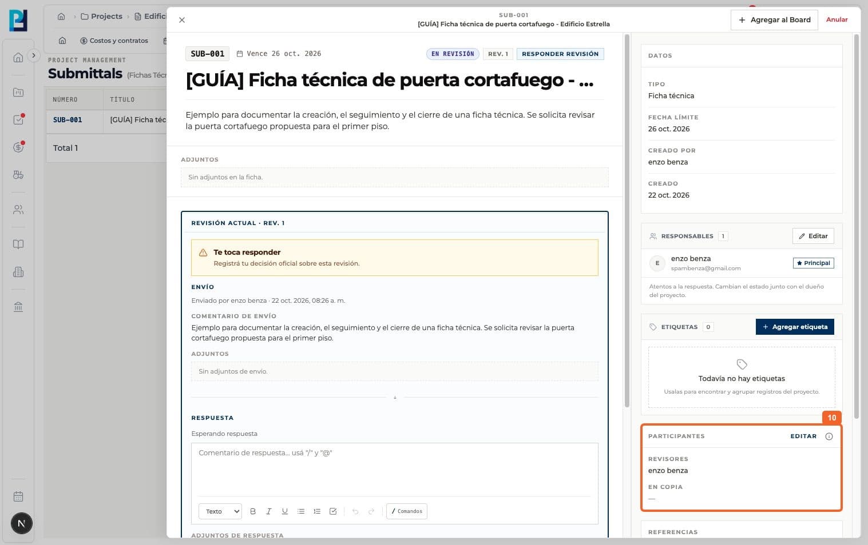This screenshot has width=868, height=545.
Task: Click the N user avatar
Action: (x=21, y=523)
